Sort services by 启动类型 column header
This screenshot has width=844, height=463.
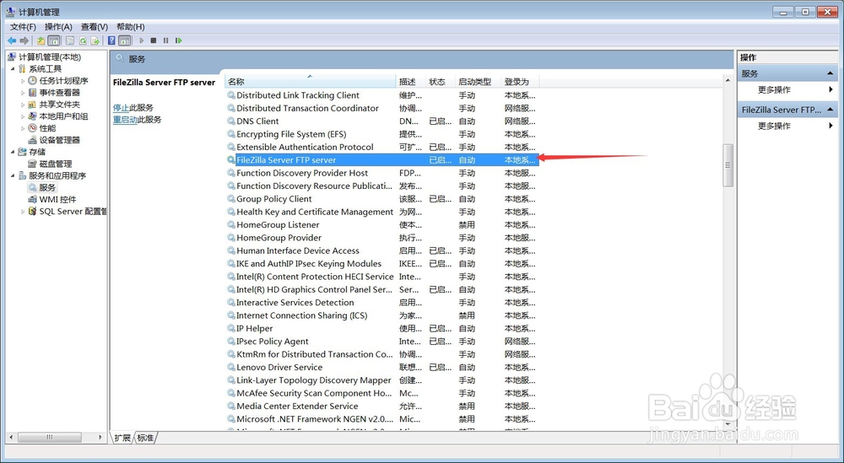coord(478,82)
